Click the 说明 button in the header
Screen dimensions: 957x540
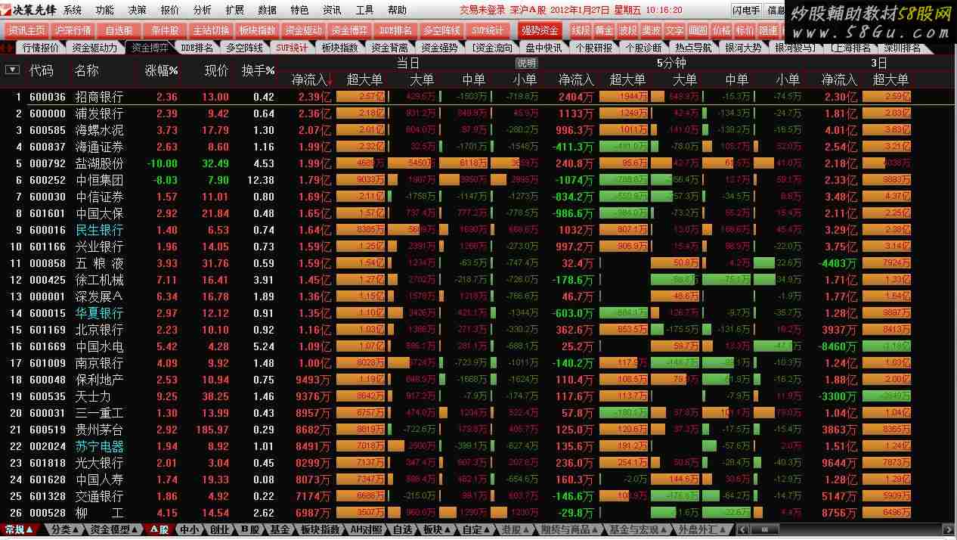coord(526,64)
